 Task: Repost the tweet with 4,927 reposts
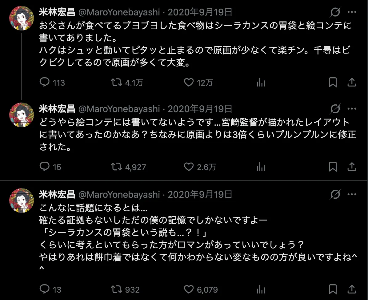[x=117, y=167]
